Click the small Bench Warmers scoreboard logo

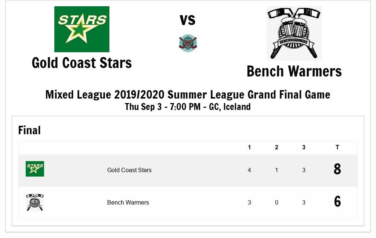click(35, 202)
